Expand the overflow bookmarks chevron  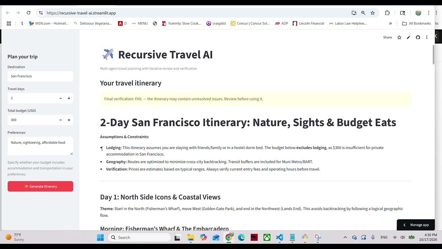390,24
